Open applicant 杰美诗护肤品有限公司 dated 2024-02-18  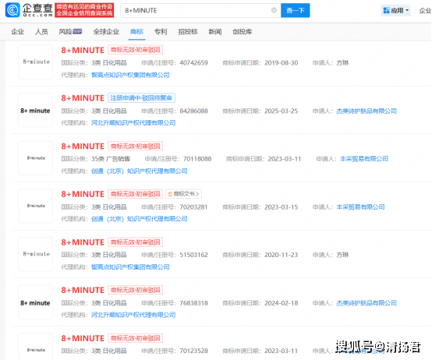[366, 303]
